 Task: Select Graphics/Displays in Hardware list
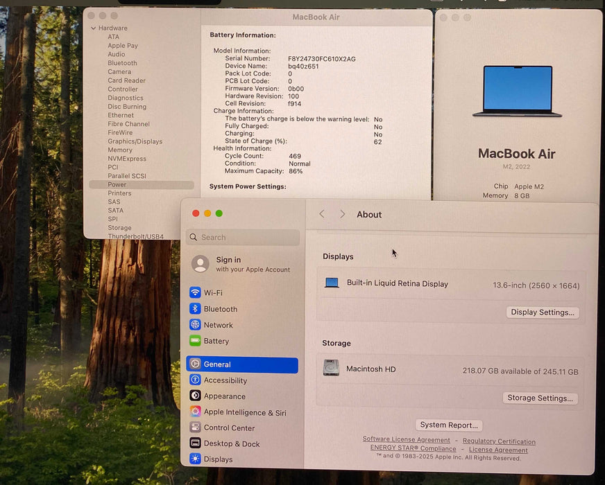click(x=135, y=141)
